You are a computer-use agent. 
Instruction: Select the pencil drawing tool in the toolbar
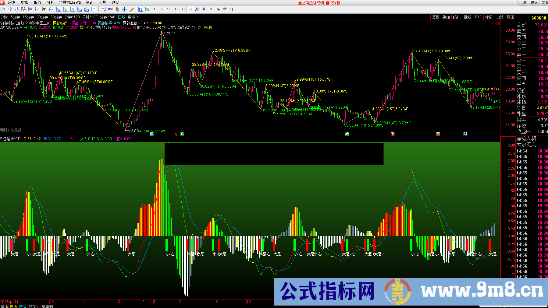pos(131,9)
